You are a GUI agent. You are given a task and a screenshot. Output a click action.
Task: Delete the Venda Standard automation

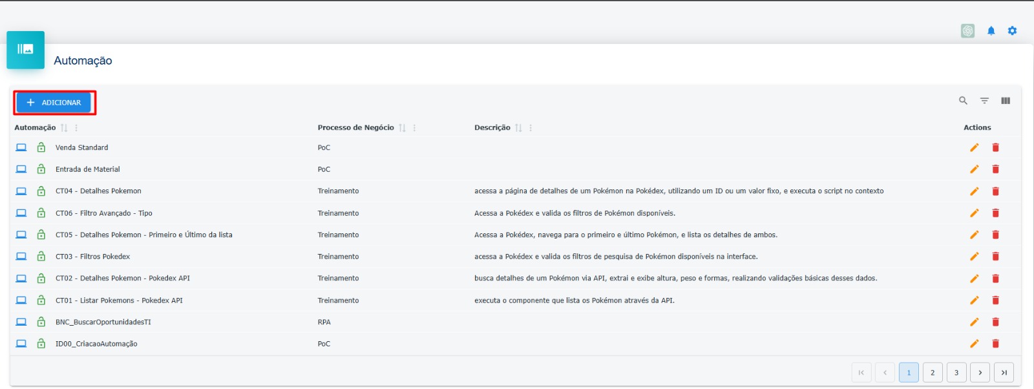click(995, 147)
